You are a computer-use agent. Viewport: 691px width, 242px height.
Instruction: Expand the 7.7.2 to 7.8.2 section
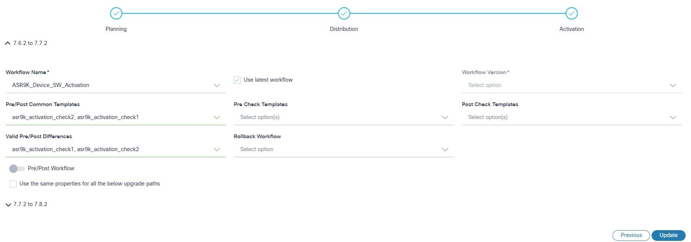tap(8, 205)
